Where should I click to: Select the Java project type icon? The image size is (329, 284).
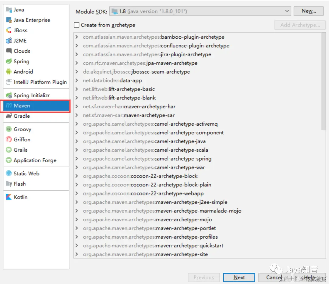coord(9,10)
